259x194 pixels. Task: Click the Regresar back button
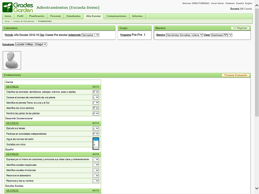click(x=240, y=28)
